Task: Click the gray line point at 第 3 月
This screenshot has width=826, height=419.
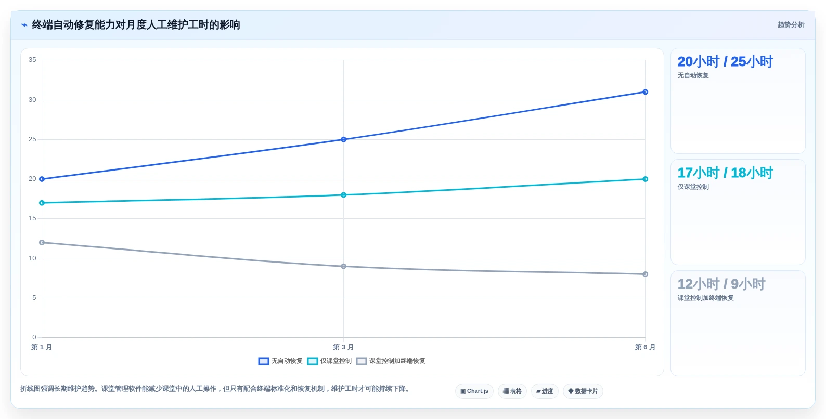Action: point(343,267)
